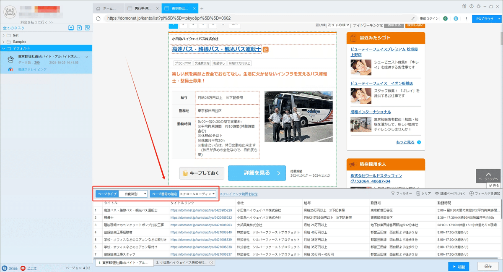
Task: Click 料金を払うに行く link
Action: click(36, 22)
